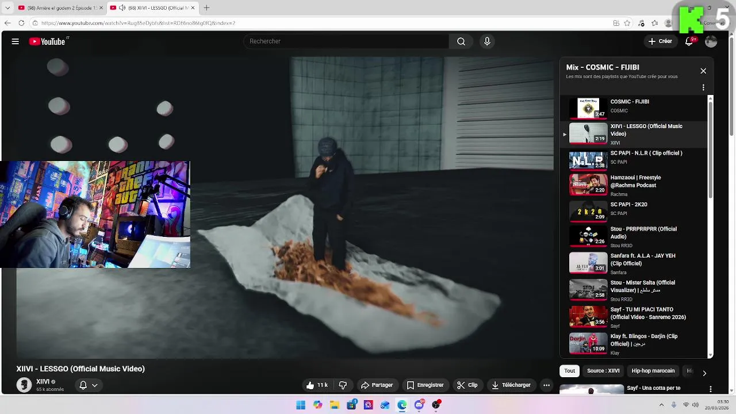Open the XIIVI channel name link
Image resolution: width=736 pixels, height=414 pixels.
(43, 382)
